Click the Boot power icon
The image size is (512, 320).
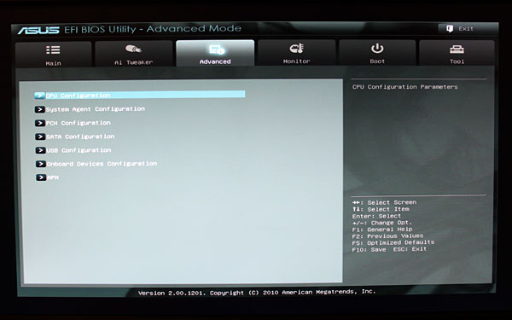377,49
